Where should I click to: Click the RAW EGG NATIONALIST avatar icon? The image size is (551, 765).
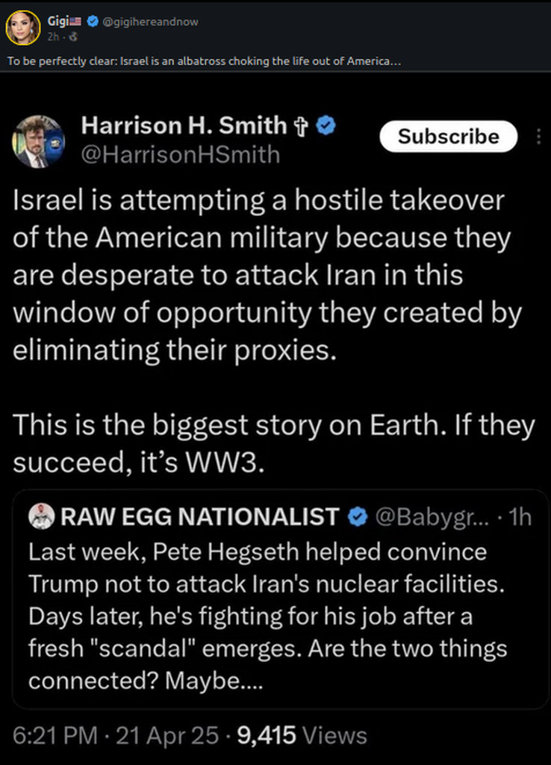(x=43, y=516)
